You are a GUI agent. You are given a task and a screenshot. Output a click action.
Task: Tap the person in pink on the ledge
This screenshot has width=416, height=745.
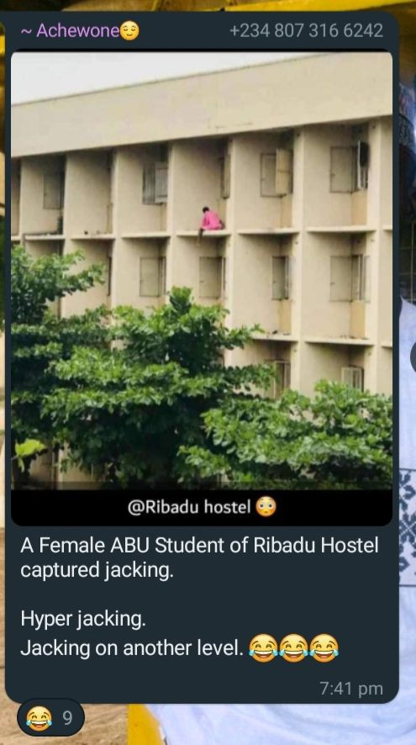tap(210, 221)
